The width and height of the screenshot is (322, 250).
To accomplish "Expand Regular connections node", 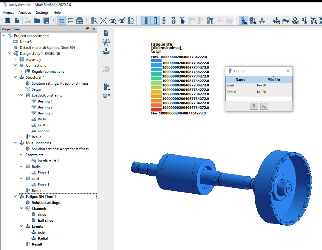I will pos(21,72).
